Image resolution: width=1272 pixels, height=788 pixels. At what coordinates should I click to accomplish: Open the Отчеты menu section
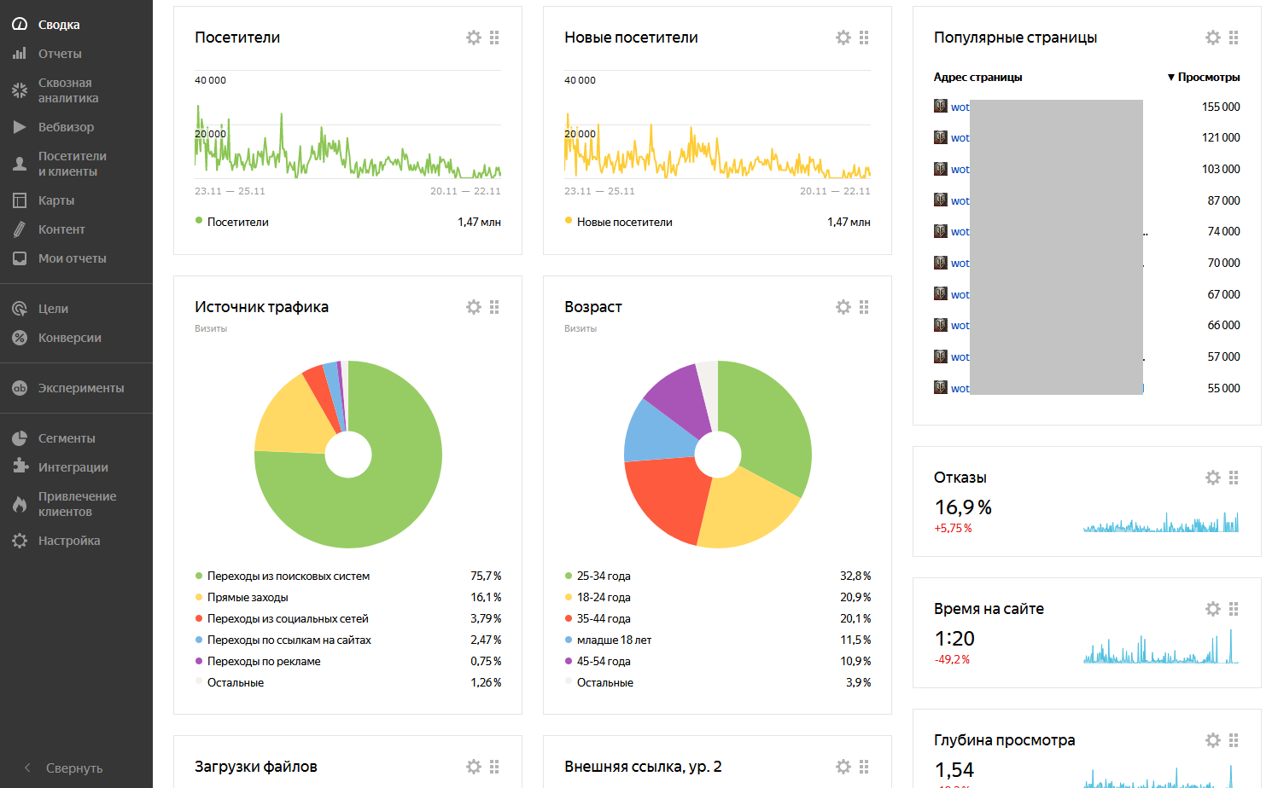[x=60, y=54]
